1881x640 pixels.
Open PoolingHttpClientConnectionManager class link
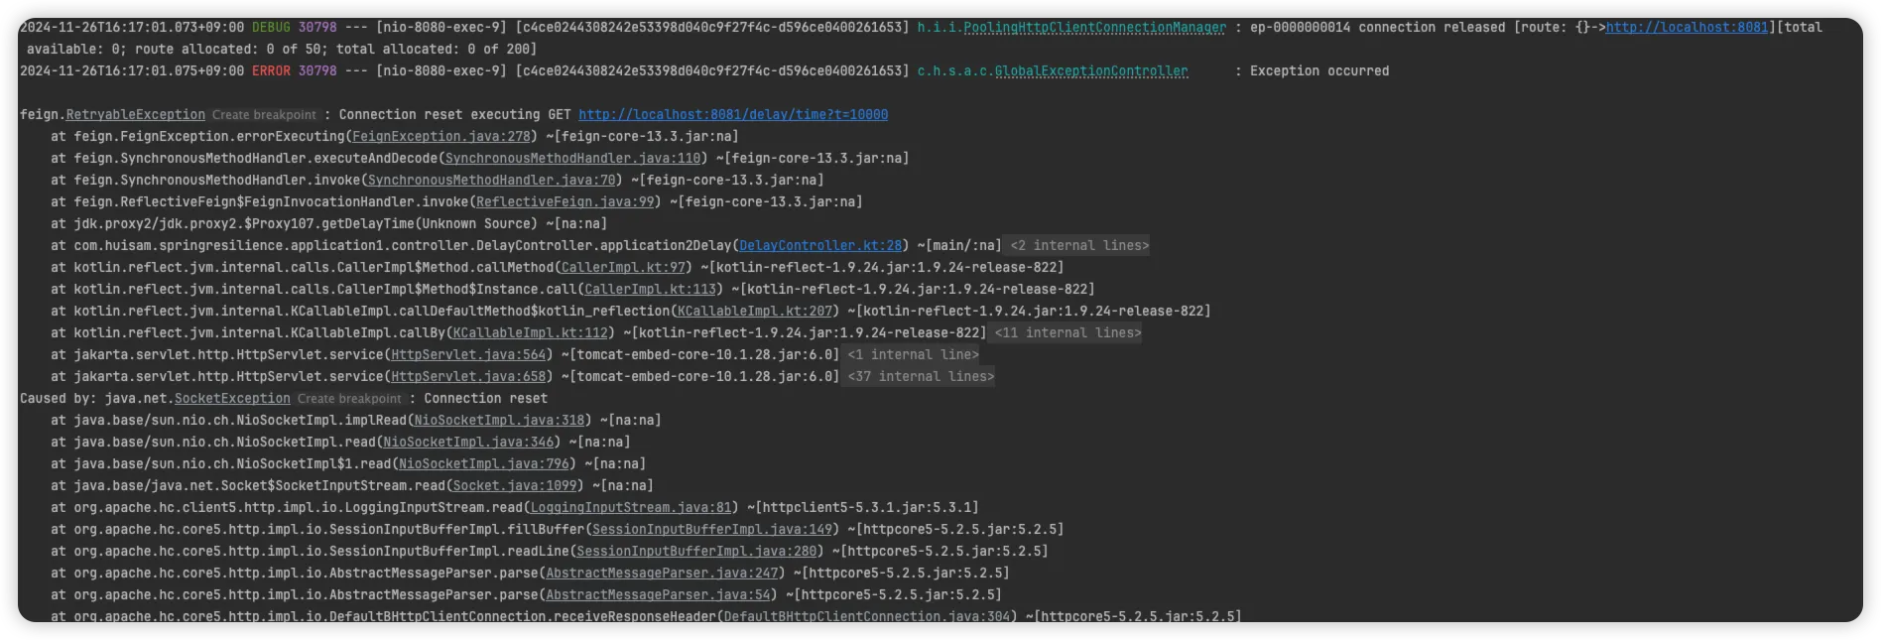1094,28
